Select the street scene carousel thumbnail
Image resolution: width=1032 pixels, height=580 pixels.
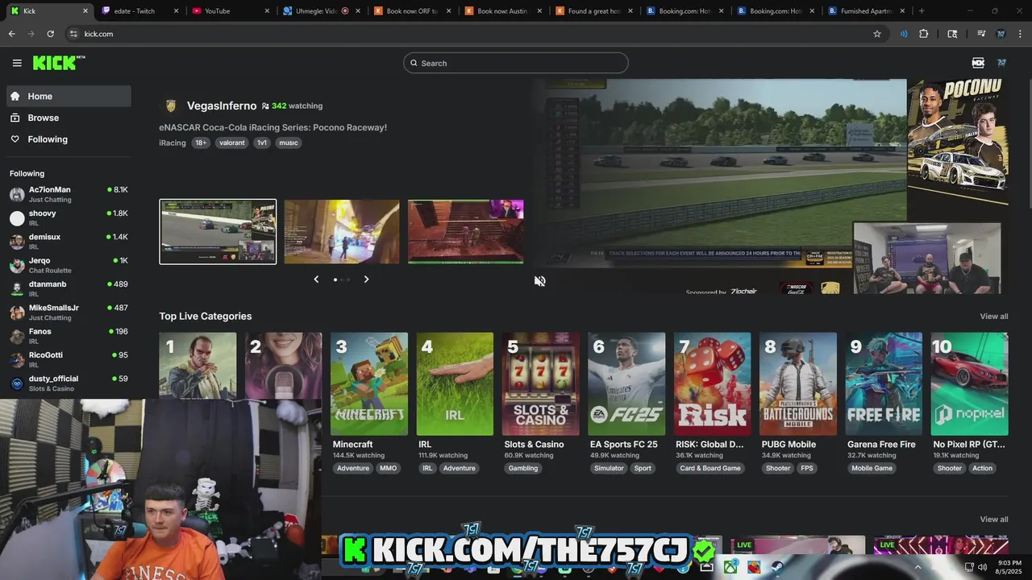point(342,232)
